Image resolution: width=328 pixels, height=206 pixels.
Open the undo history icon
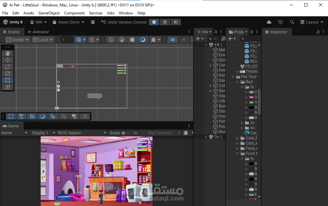coord(281,22)
